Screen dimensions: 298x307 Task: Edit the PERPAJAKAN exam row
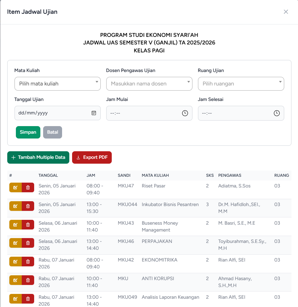point(16,243)
